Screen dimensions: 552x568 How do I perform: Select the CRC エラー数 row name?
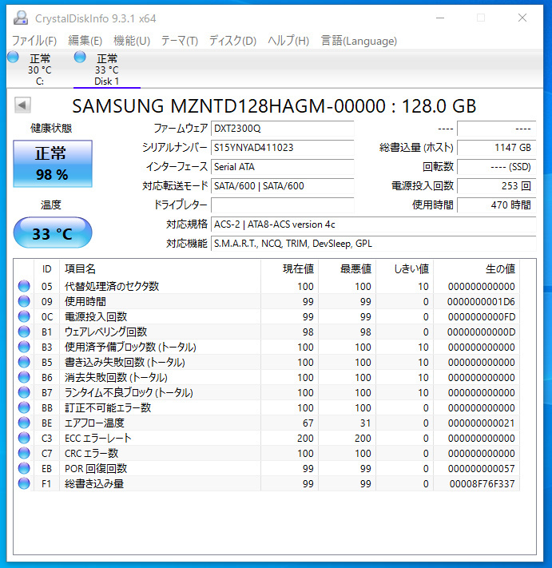[91, 453]
